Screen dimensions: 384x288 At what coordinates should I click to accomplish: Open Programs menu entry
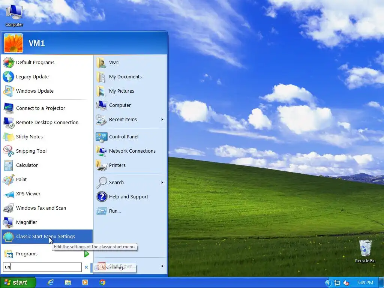click(47, 254)
